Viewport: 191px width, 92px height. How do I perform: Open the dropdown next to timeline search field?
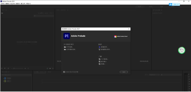click(x=154, y=75)
